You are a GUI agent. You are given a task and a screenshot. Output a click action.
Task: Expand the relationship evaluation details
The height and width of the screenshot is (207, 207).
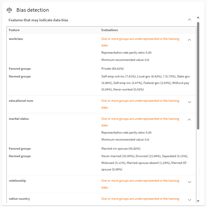pos(190,182)
